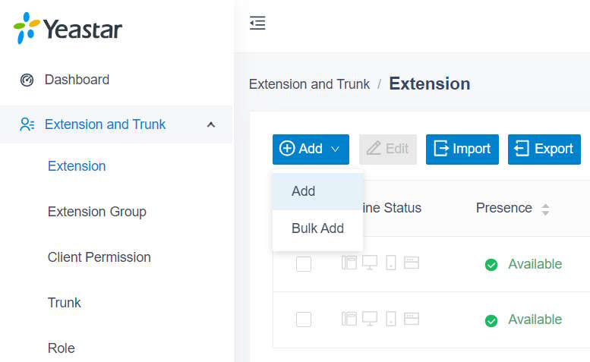The image size is (590, 362).
Task: Choose Bulk Add from the dropdown menu
Action: click(x=317, y=228)
